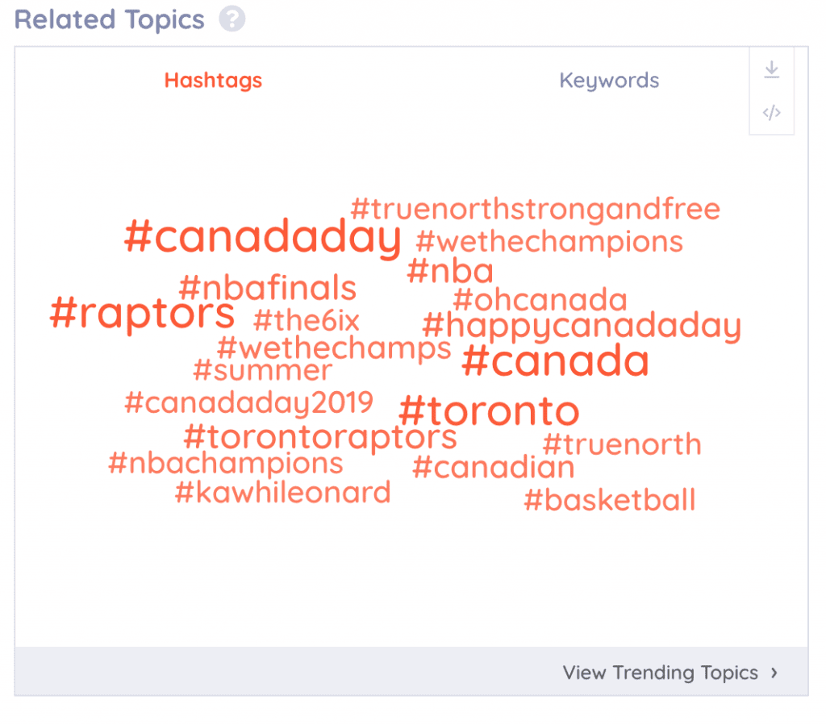Select the #wethechampions hashtag
Image resolution: width=826 pixels, height=725 pixels.
click(x=549, y=242)
